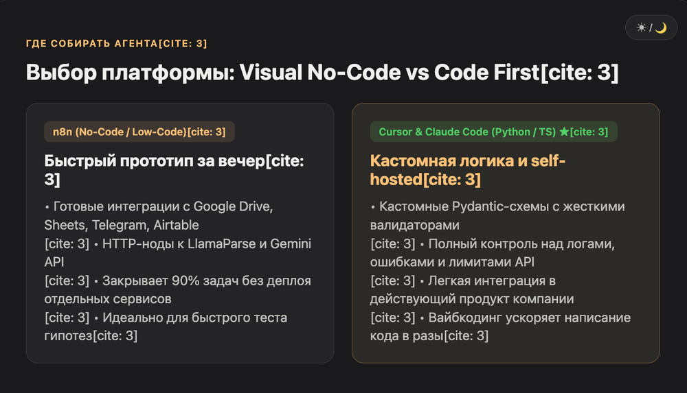Click the text 'Готовые интеграции с Google Drive'

(163, 206)
